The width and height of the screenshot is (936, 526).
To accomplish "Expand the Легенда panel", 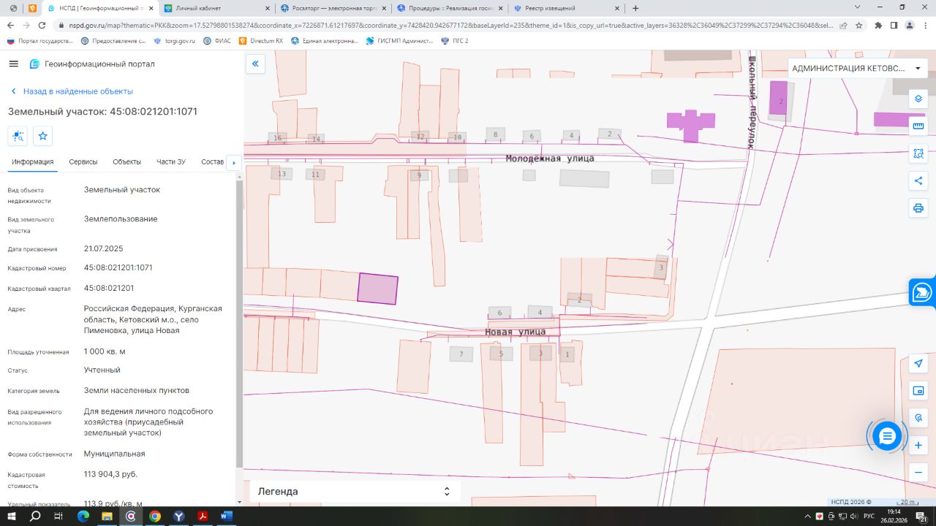I will [447, 492].
